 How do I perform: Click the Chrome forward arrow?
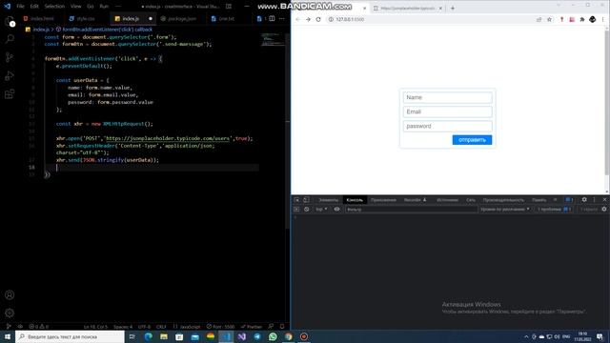coord(308,19)
